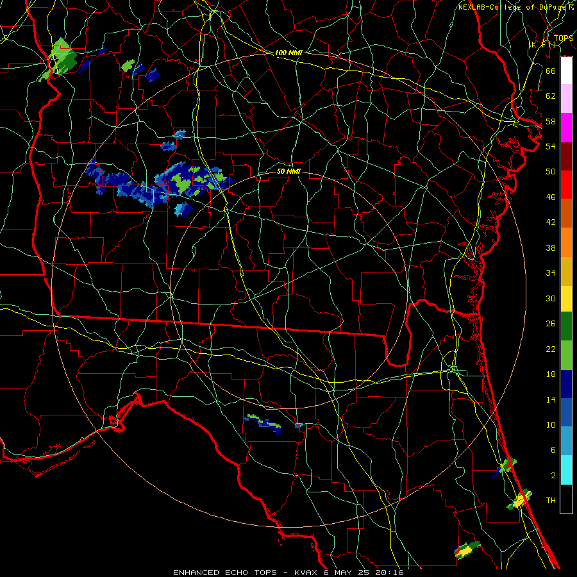This screenshot has width=577, height=577.
Task: Click the medium blue legend swatch near 10
Action: coord(566,412)
